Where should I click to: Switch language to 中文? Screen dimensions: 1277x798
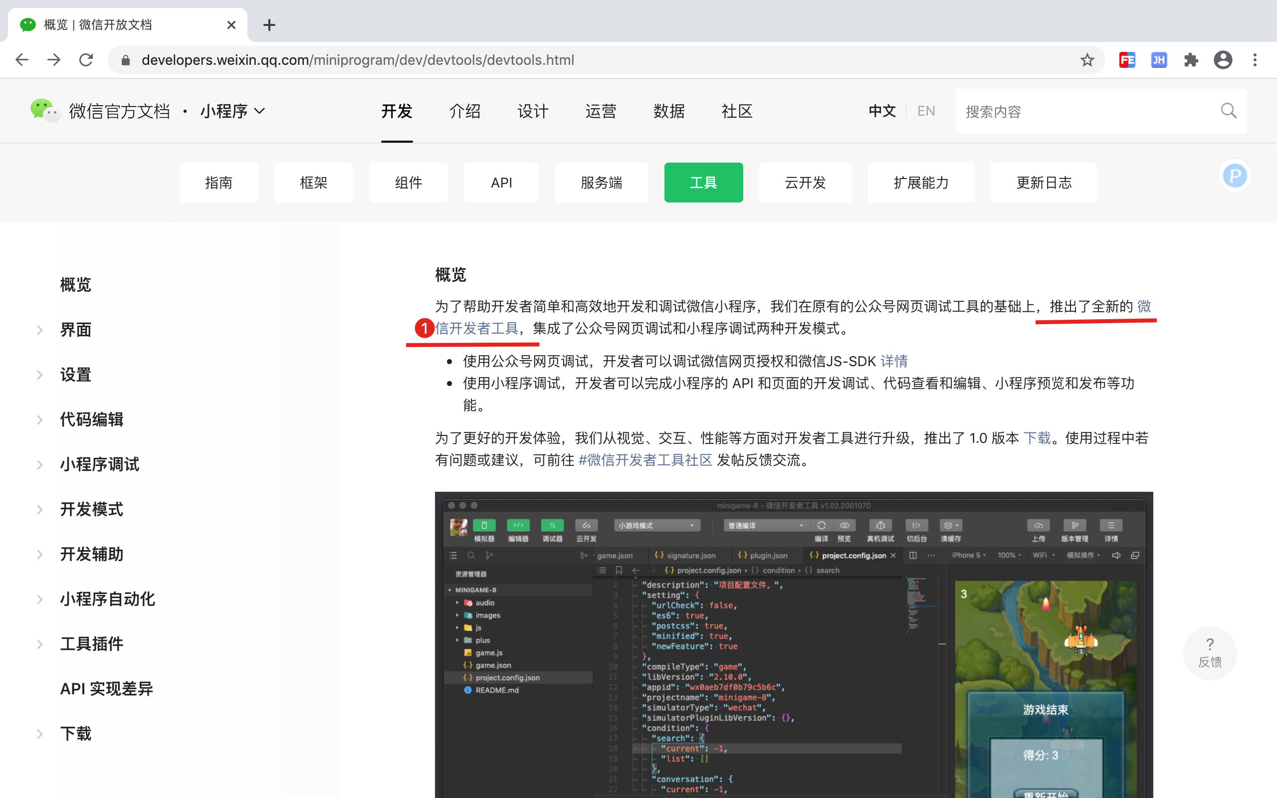coord(882,111)
